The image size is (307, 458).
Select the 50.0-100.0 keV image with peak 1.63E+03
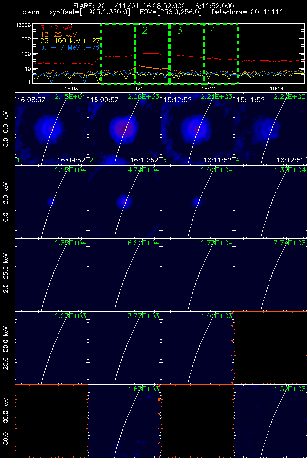pyautogui.click(x=124, y=421)
